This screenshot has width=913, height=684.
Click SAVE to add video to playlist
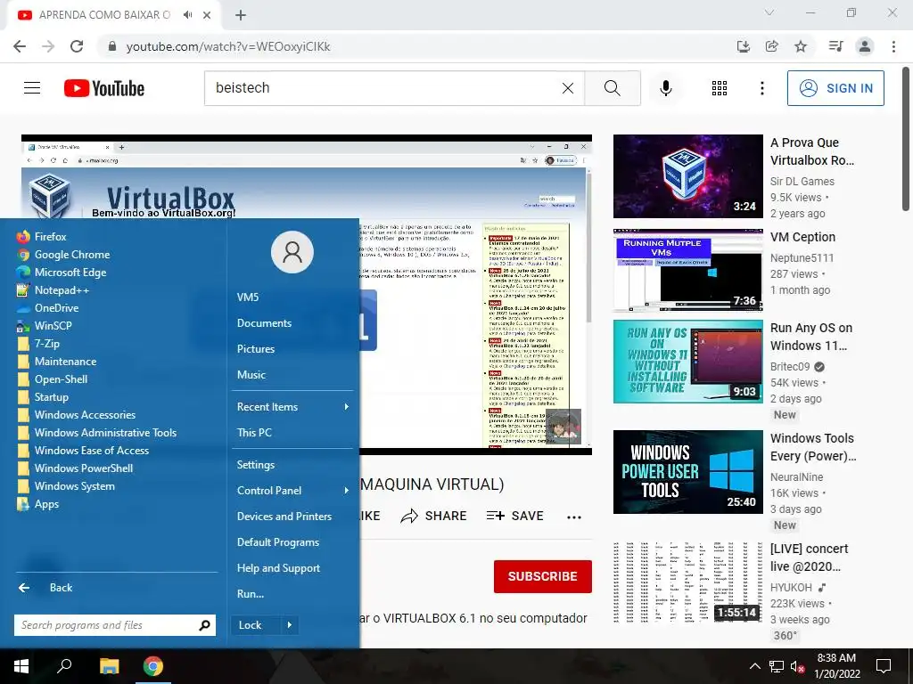pyautogui.click(x=515, y=516)
